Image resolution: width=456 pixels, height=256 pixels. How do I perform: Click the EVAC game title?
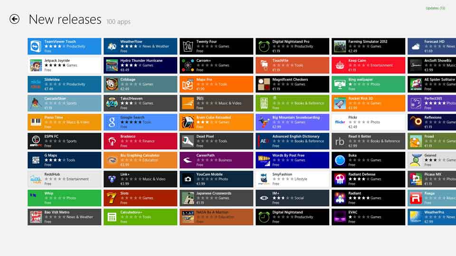353,212
